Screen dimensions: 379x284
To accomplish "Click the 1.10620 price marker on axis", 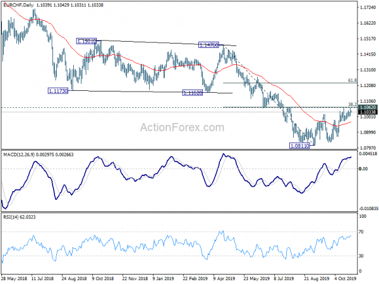I will (368, 107).
